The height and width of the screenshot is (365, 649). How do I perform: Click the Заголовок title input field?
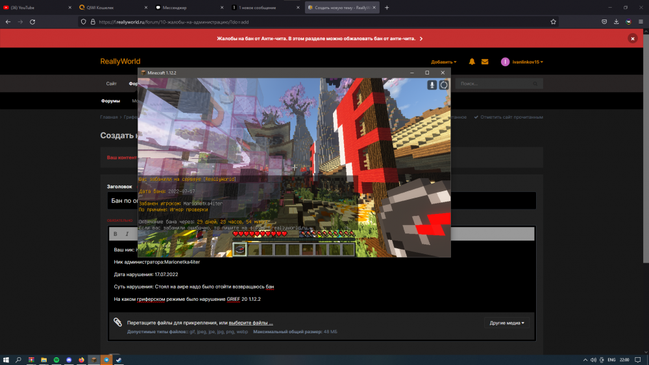[x=322, y=200]
